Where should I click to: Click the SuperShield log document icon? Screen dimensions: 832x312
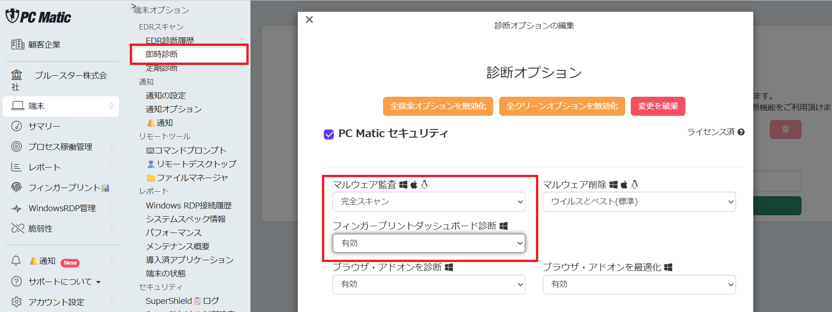(x=197, y=301)
